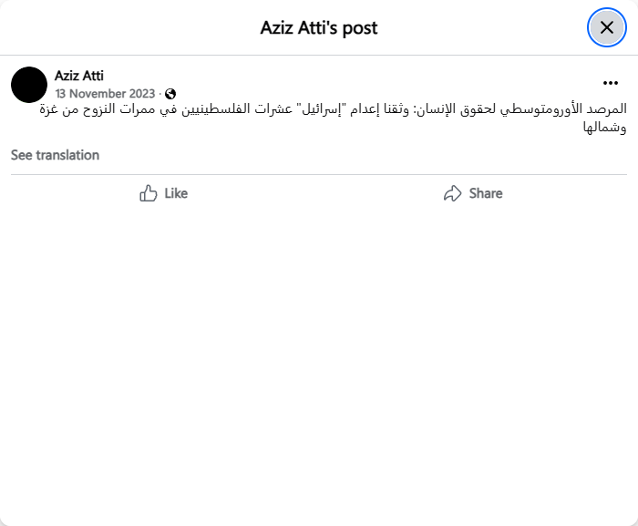Open the 13 November 2023 timestamp link

(x=105, y=94)
